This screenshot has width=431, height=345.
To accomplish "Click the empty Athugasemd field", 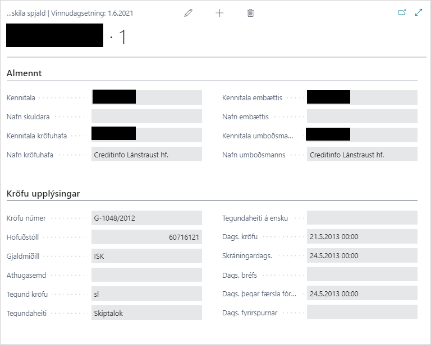I will [146, 275].
